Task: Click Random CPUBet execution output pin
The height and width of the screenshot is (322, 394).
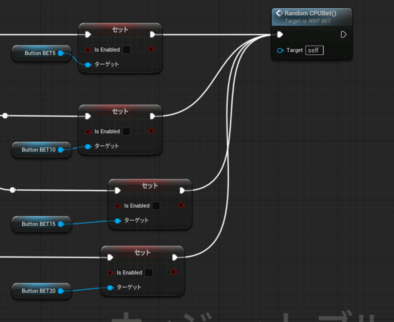Action: [344, 35]
